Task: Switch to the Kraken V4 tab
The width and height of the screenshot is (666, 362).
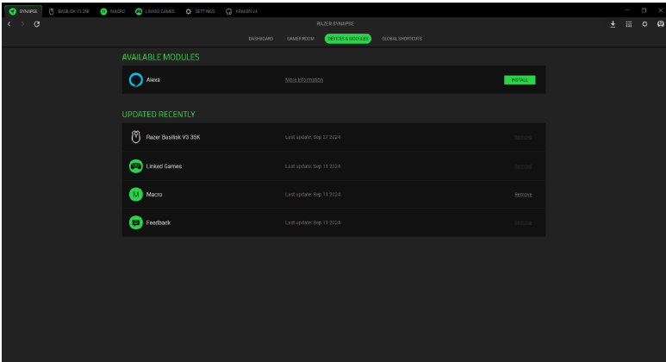Action: [x=241, y=11]
